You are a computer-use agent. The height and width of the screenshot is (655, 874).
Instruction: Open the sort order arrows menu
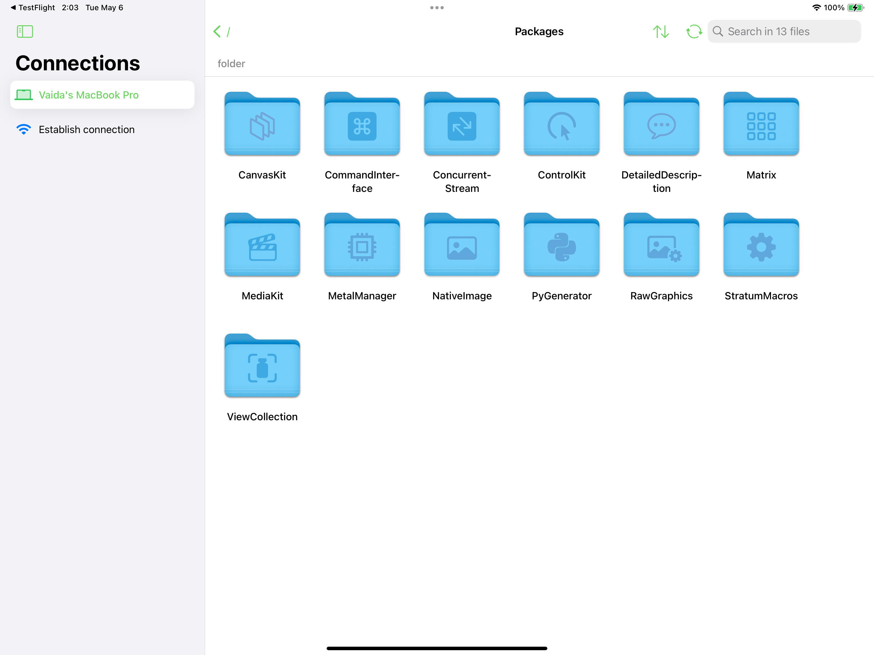click(x=661, y=32)
